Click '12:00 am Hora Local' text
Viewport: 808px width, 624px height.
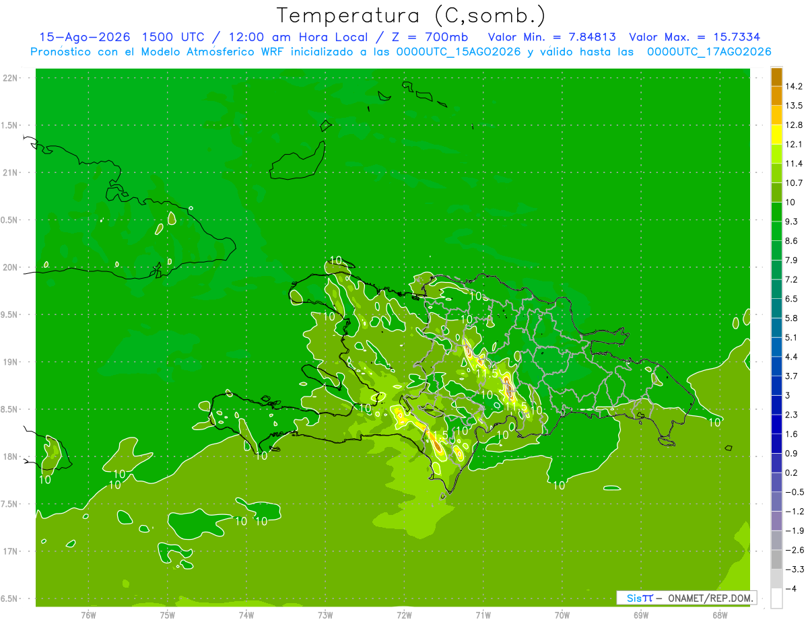pyautogui.click(x=297, y=37)
